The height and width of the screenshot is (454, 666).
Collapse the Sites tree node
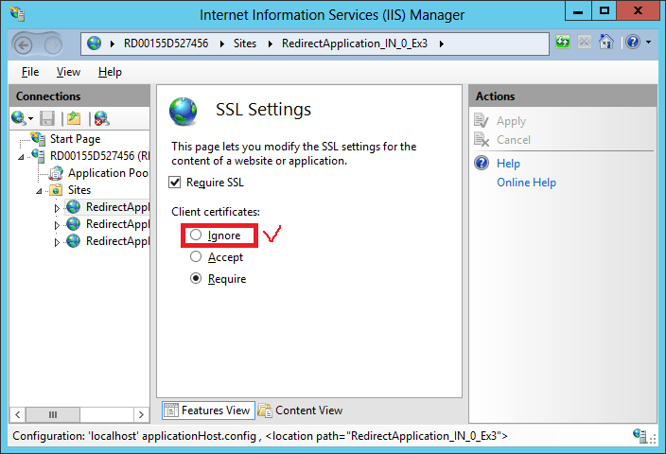pos(39,190)
